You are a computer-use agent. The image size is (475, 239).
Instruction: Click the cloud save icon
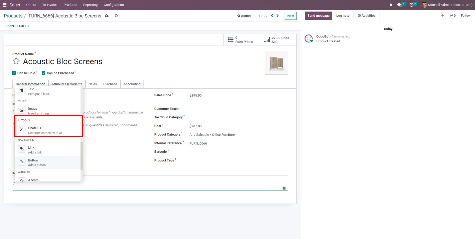107,16
